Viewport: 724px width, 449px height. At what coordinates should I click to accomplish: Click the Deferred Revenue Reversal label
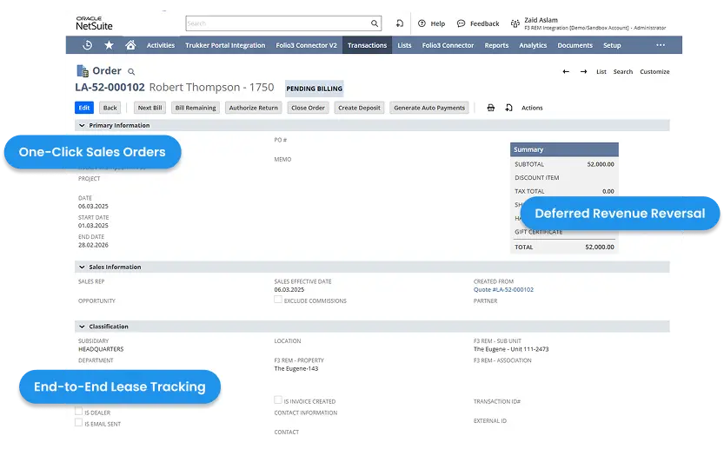(620, 213)
